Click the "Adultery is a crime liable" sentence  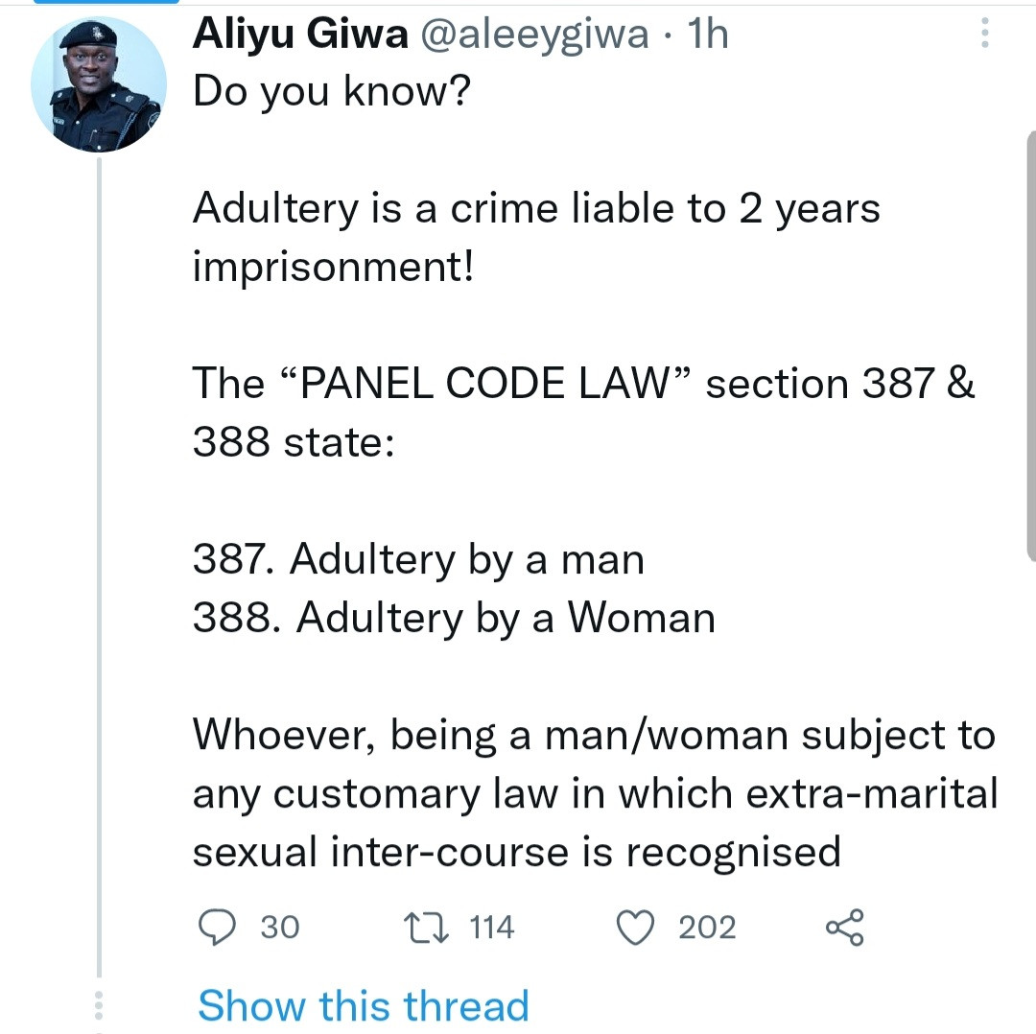point(535,208)
